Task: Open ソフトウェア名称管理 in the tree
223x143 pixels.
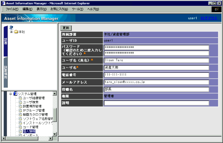Action: click(38, 119)
